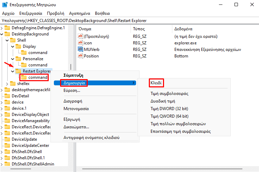Screen dimensions: 259x172
Task: Expand the shellex key arrow
Action: pyautogui.click(x=8, y=84)
